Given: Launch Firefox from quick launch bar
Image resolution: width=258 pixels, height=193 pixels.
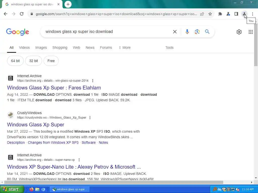Looking at the screenshot, I should pyautogui.click(x=31, y=189).
